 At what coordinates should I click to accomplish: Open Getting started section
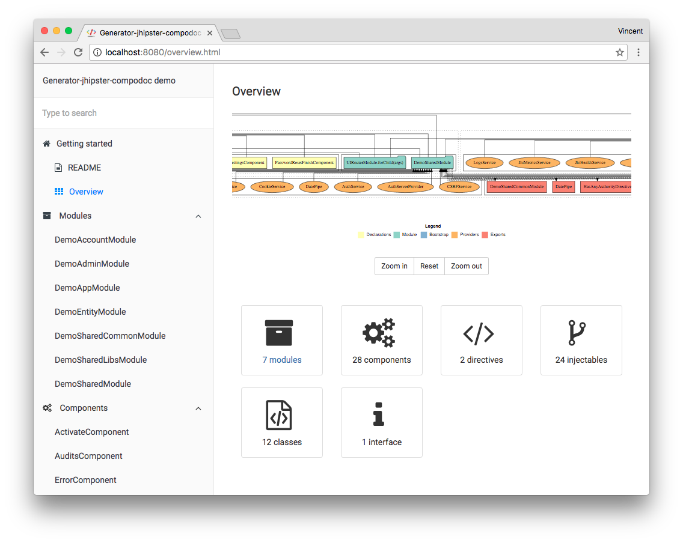[x=84, y=144]
